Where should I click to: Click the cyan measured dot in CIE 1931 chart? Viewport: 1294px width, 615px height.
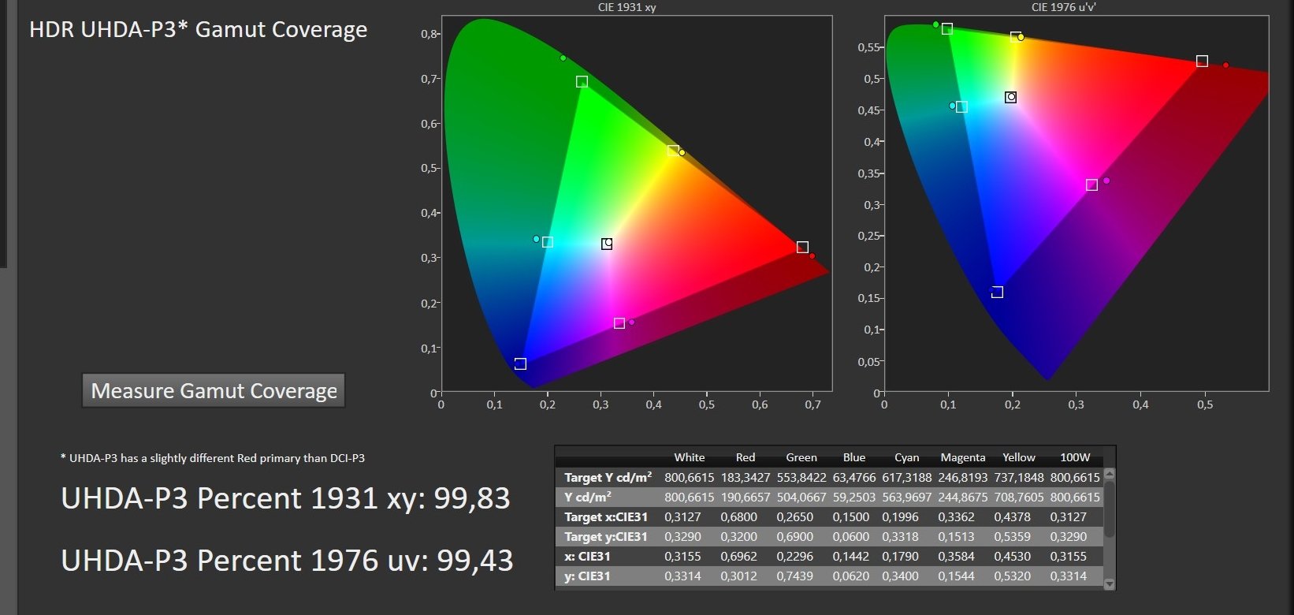[x=537, y=239]
